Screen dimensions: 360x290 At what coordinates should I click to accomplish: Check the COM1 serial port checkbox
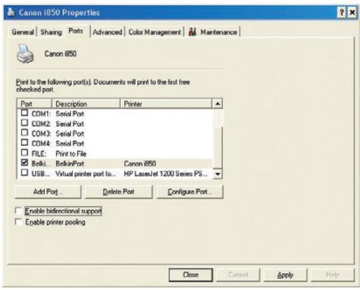point(25,113)
